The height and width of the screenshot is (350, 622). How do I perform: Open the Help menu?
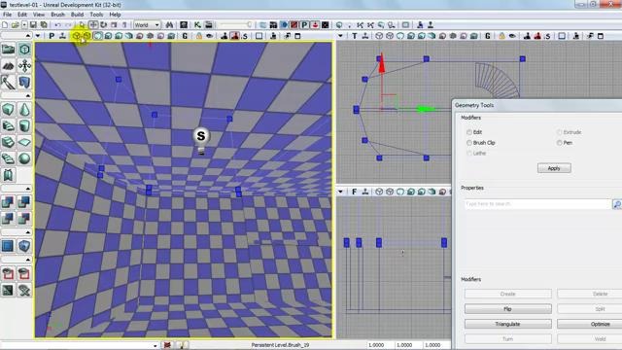115,15
